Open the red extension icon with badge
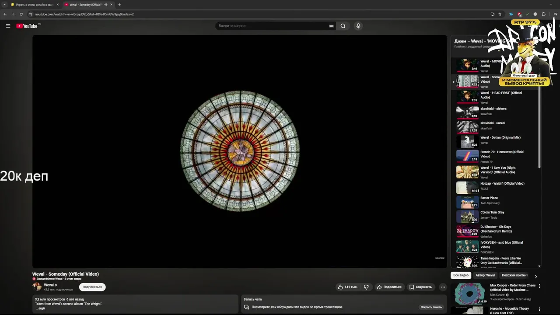560x315 pixels. [519, 14]
